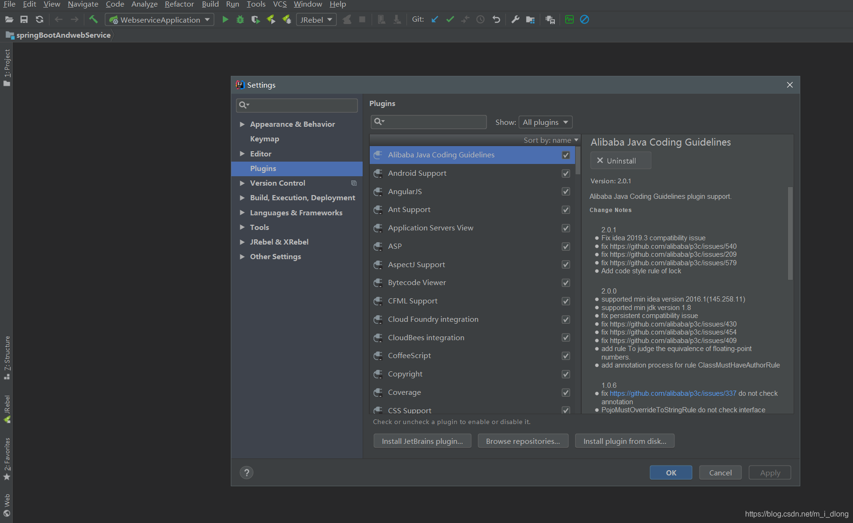This screenshot has height=523, width=853.
Task: Open the WebserviceApplication run configuration dropdown
Action: (160, 20)
